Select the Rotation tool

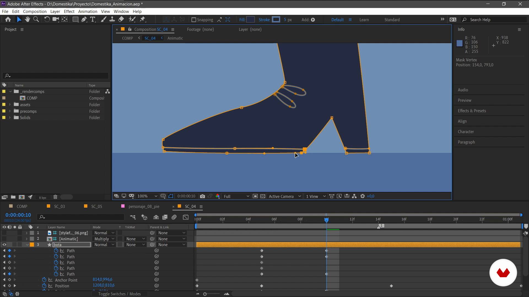click(x=47, y=20)
